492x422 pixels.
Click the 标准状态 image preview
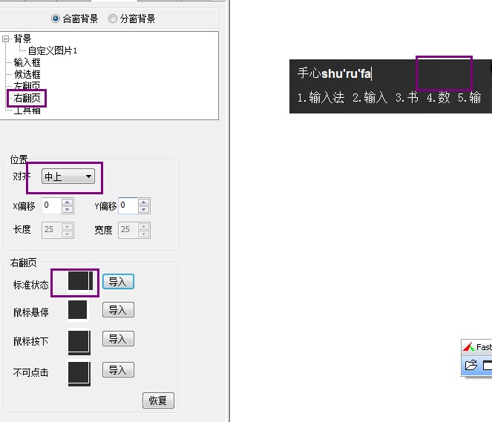(x=80, y=280)
